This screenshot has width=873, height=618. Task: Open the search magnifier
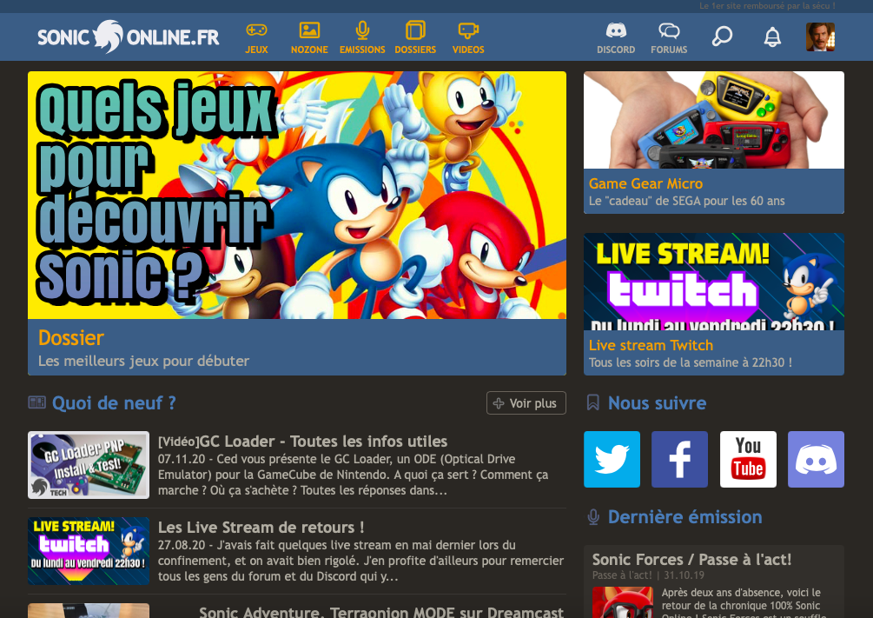722,37
